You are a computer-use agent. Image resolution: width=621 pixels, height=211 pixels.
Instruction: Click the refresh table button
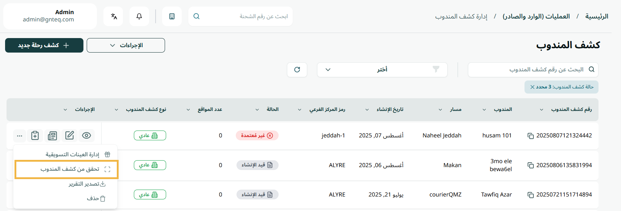297,70
